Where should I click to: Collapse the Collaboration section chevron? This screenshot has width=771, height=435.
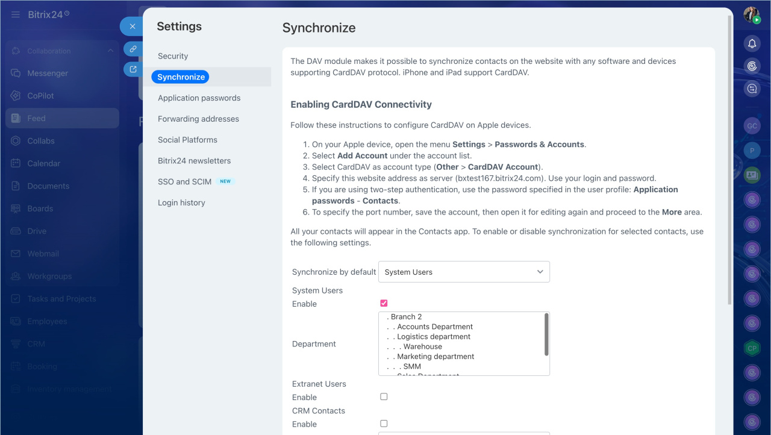tap(110, 51)
